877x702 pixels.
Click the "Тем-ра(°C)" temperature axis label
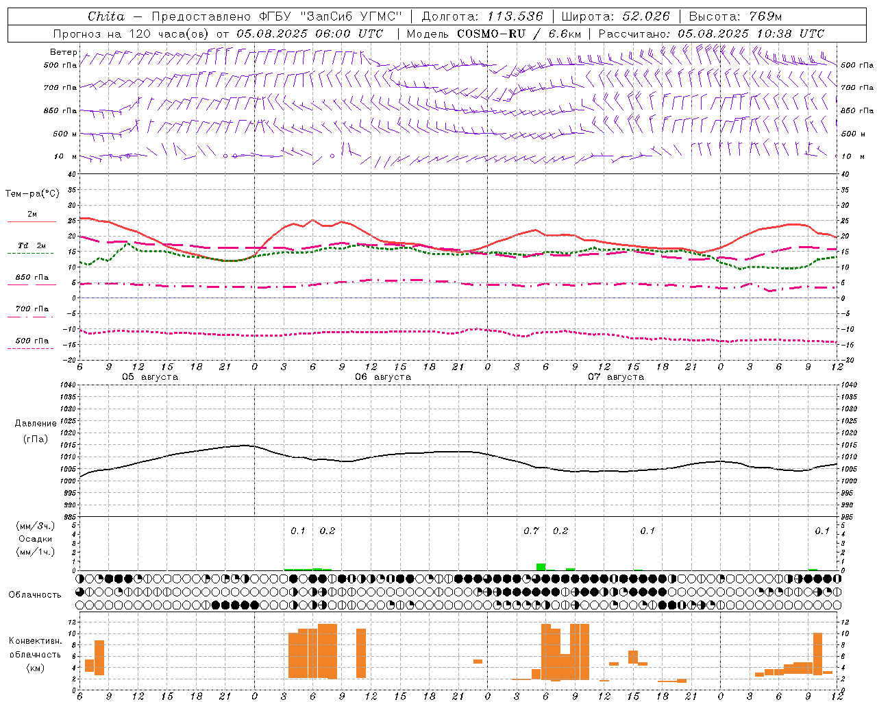pos(32,194)
